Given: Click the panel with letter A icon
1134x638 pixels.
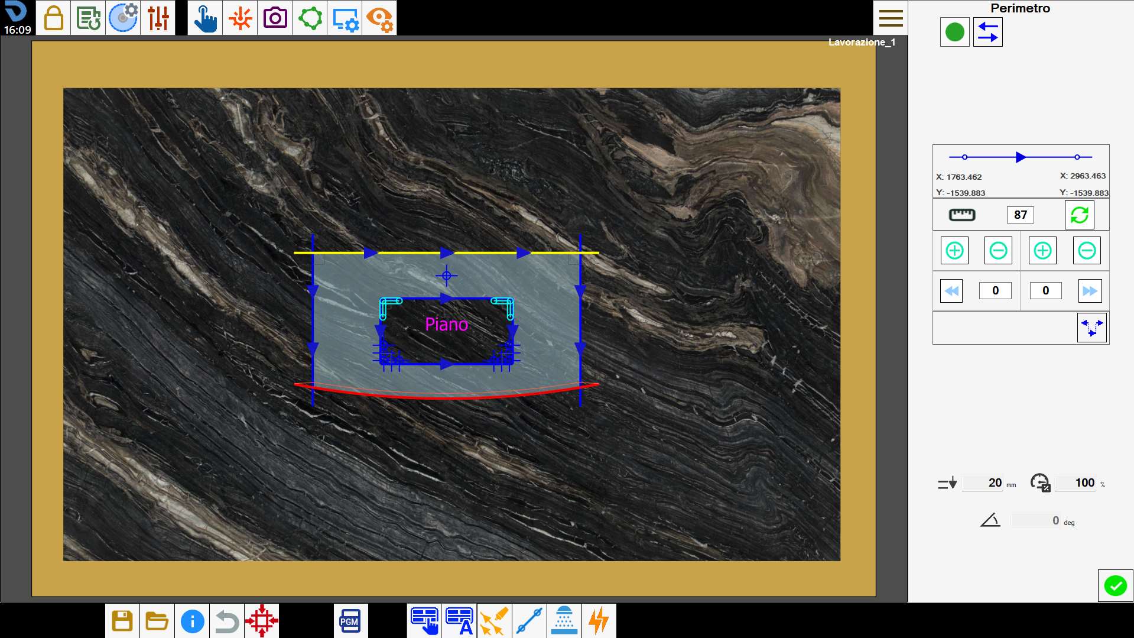Looking at the screenshot, I should [459, 621].
